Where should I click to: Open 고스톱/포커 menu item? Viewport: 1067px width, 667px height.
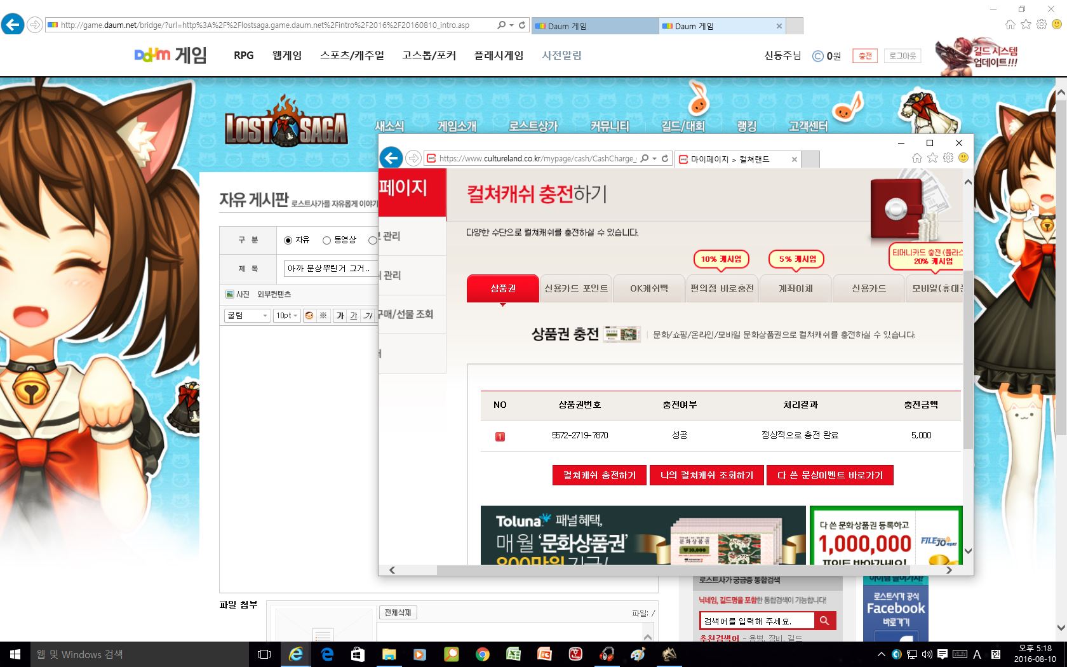pos(429,55)
